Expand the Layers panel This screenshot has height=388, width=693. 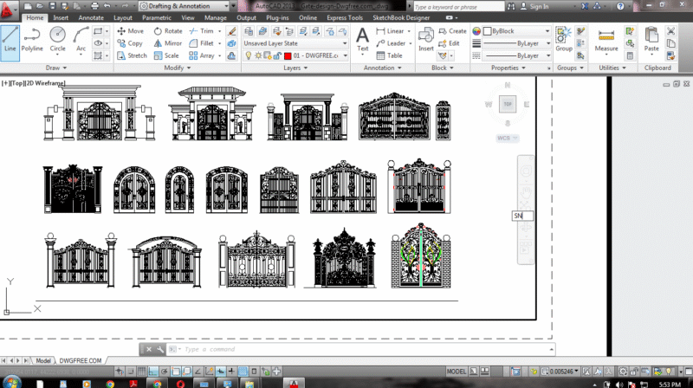pos(295,68)
